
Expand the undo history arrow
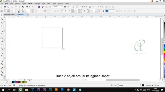click(30, 7)
